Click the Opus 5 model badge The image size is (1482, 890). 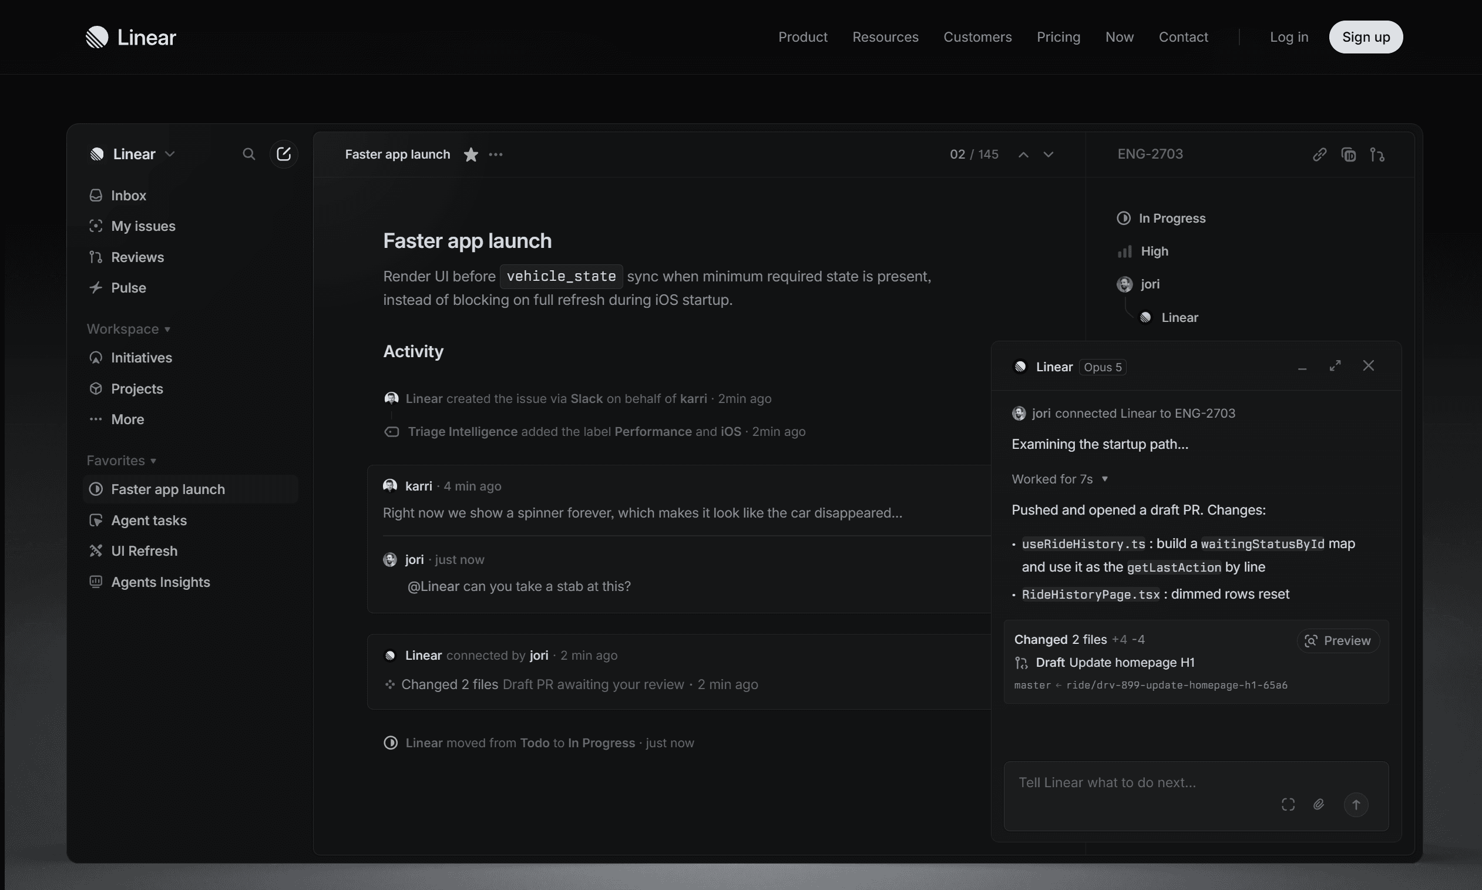point(1103,367)
